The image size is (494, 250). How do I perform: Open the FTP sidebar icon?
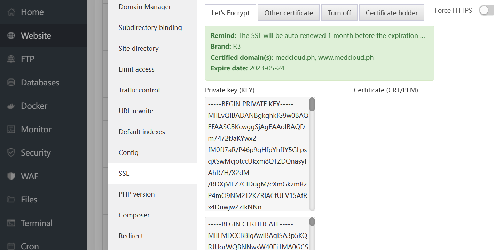pos(11,59)
